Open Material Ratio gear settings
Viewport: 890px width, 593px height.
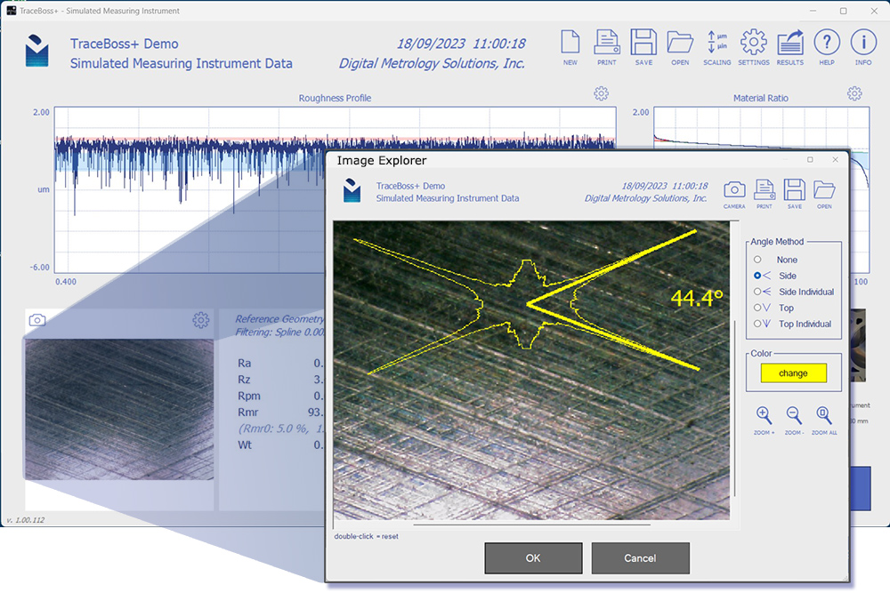[x=854, y=93]
